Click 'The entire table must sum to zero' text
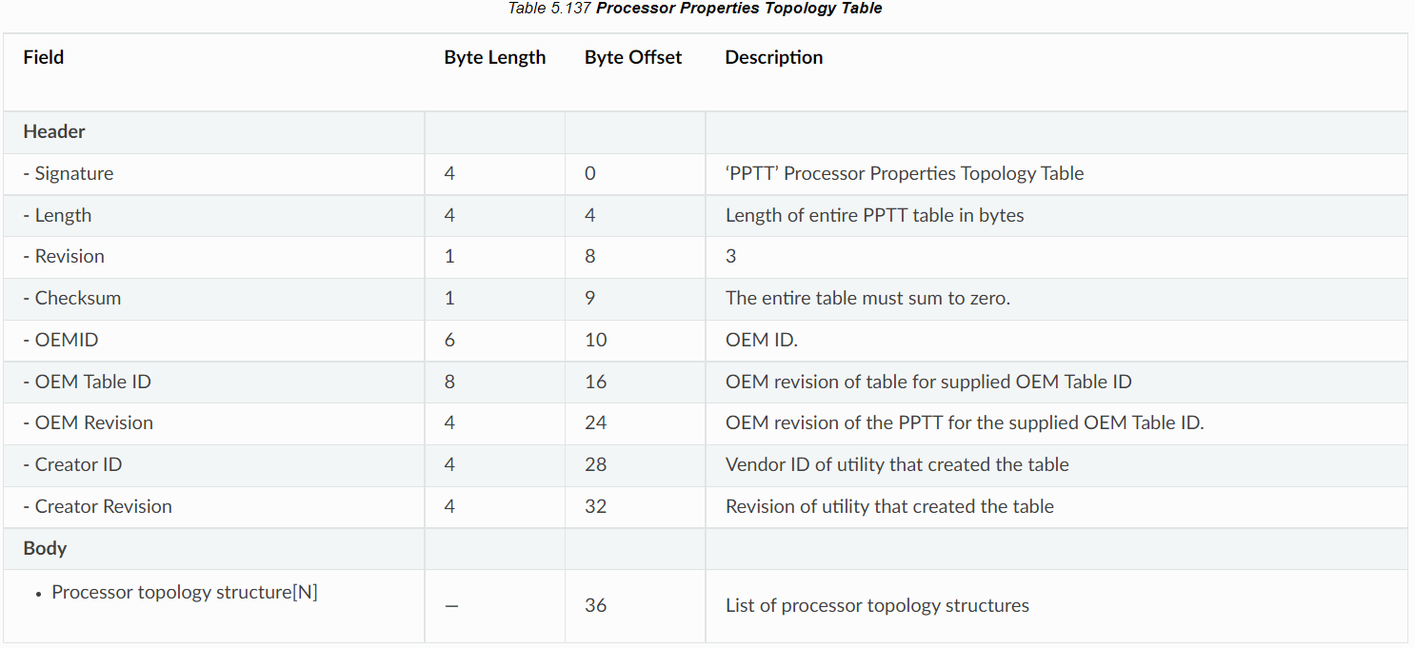This screenshot has width=1415, height=648. click(x=867, y=298)
